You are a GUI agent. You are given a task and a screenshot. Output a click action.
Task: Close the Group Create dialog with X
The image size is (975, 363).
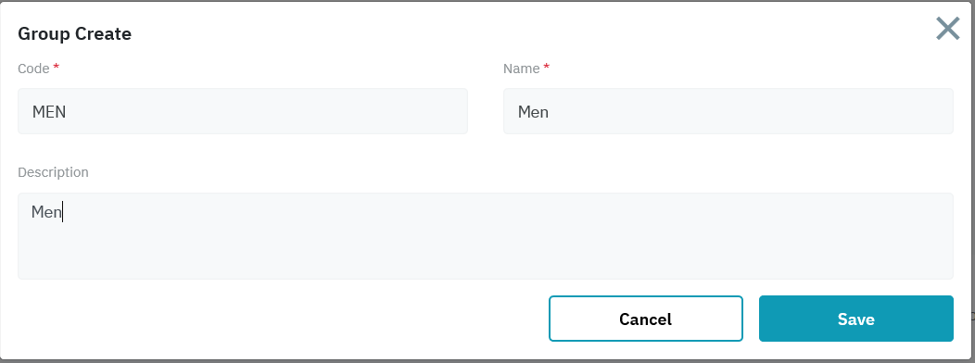coord(947,29)
